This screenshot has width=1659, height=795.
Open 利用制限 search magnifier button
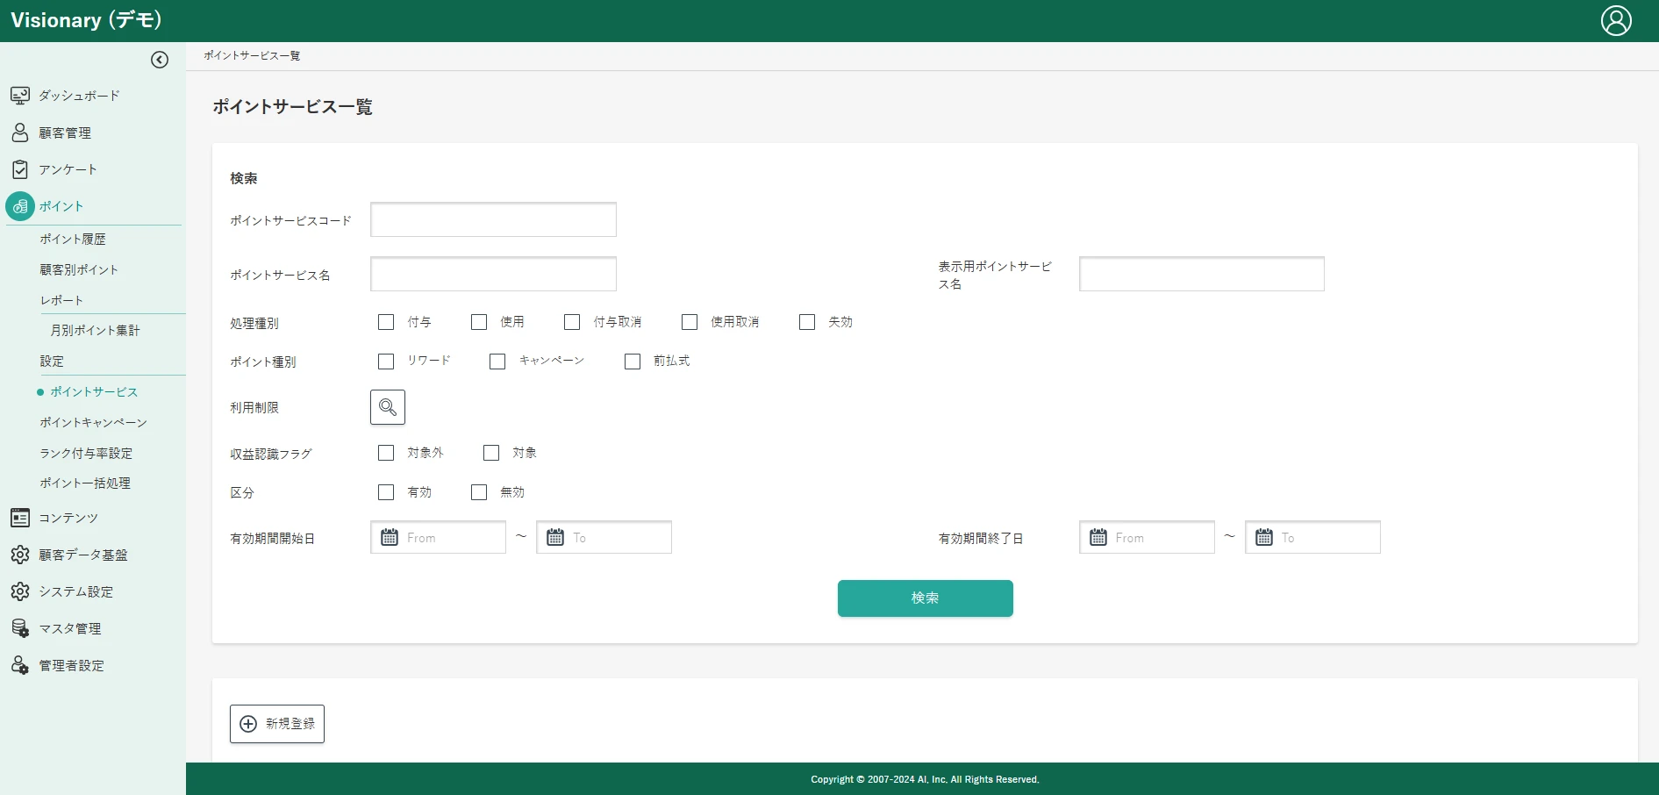click(388, 407)
